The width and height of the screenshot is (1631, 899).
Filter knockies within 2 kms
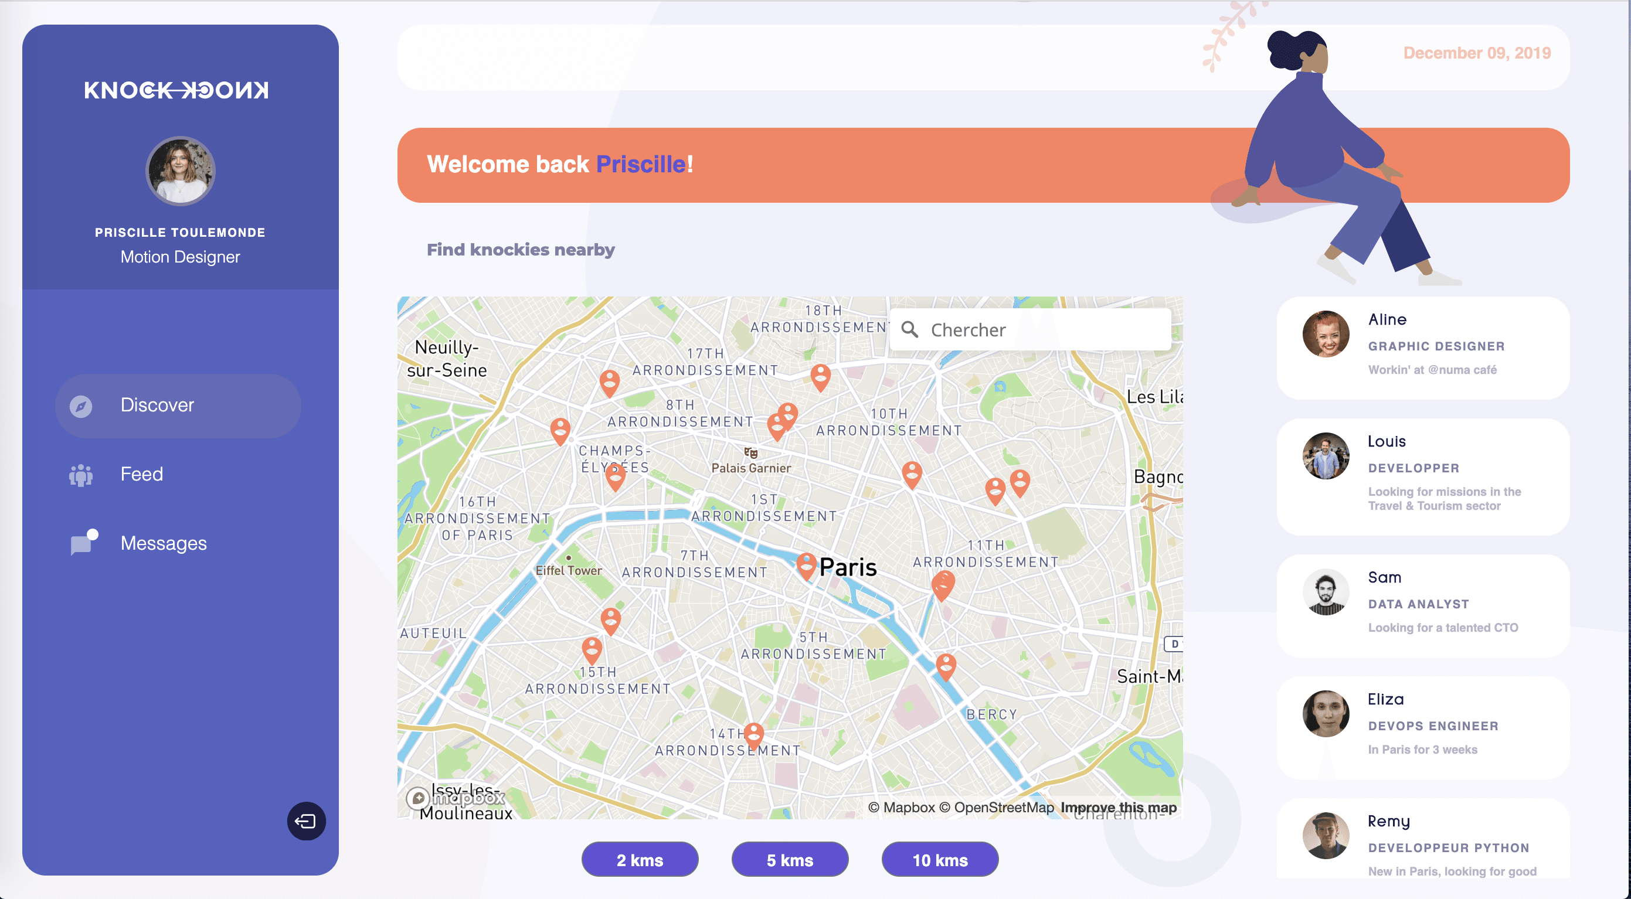point(640,860)
